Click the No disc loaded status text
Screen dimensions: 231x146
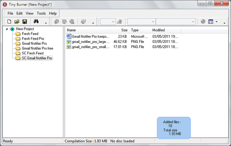[122, 141]
